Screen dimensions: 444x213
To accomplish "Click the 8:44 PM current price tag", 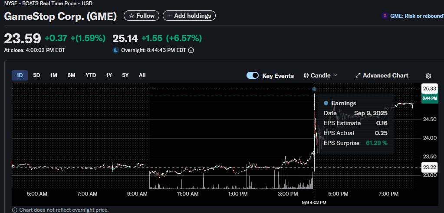I will [430, 99].
